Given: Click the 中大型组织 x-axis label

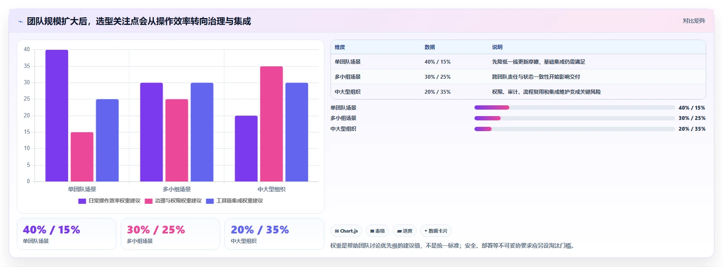Looking at the screenshot, I should pos(271,189).
